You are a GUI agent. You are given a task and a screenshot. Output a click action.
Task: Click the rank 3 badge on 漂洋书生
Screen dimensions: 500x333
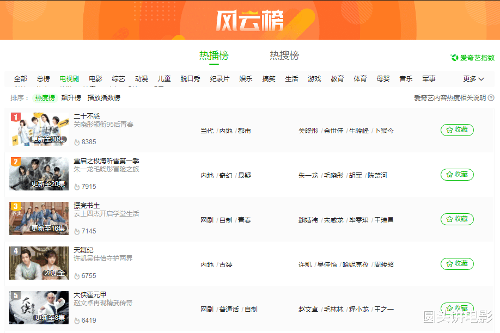click(x=14, y=205)
